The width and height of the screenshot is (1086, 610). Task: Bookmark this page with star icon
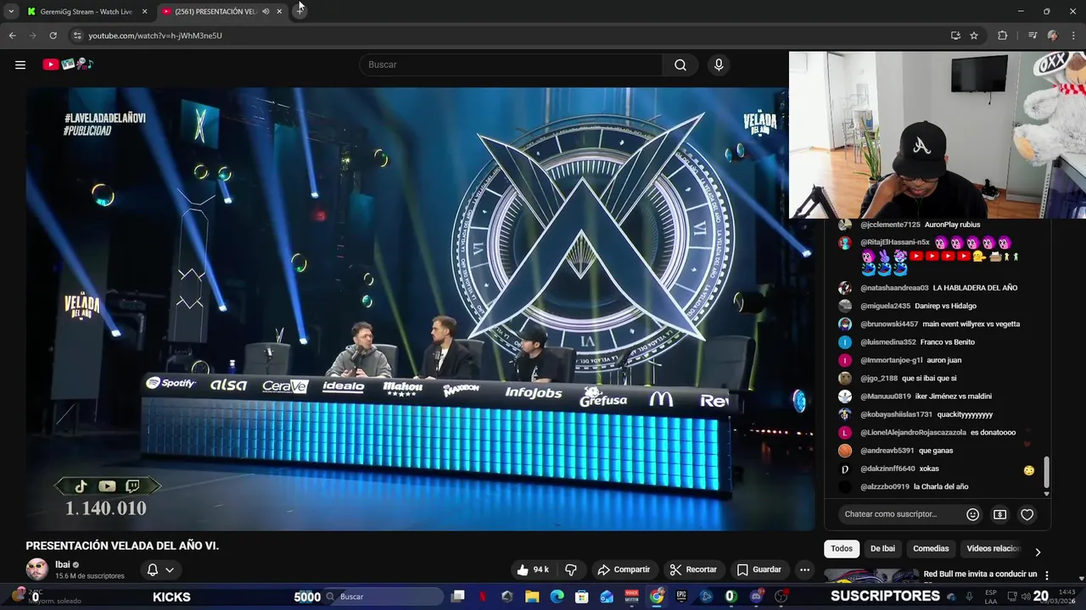coord(974,36)
